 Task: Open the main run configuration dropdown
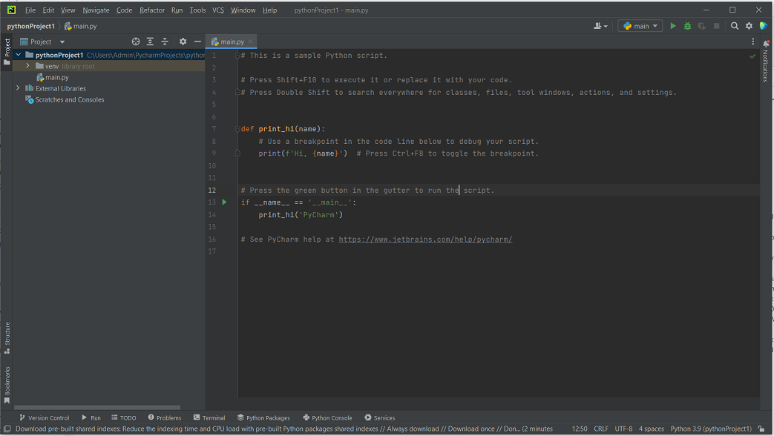click(x=640, y=26)
